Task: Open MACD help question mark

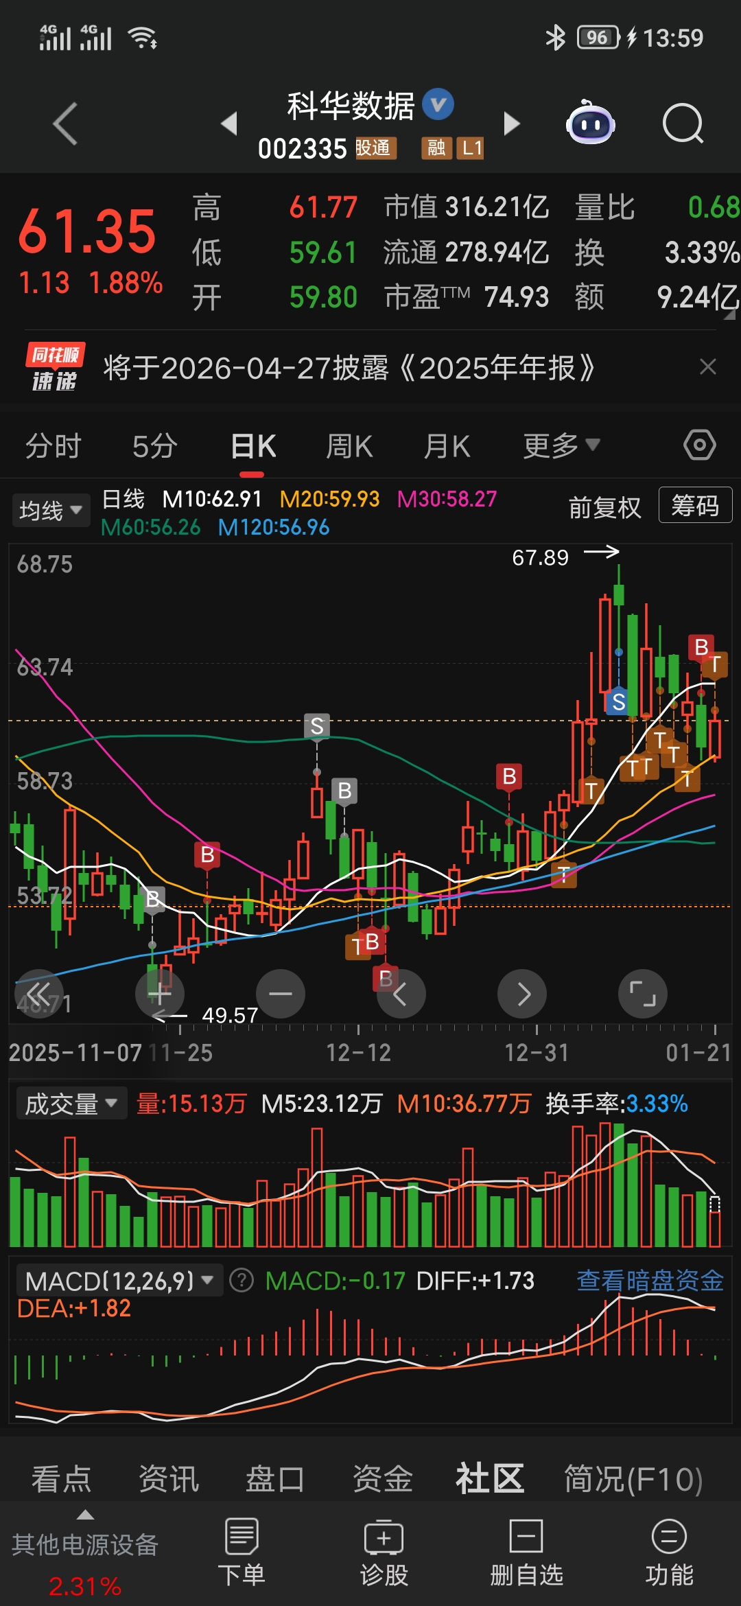Action: click(242, 1281)
